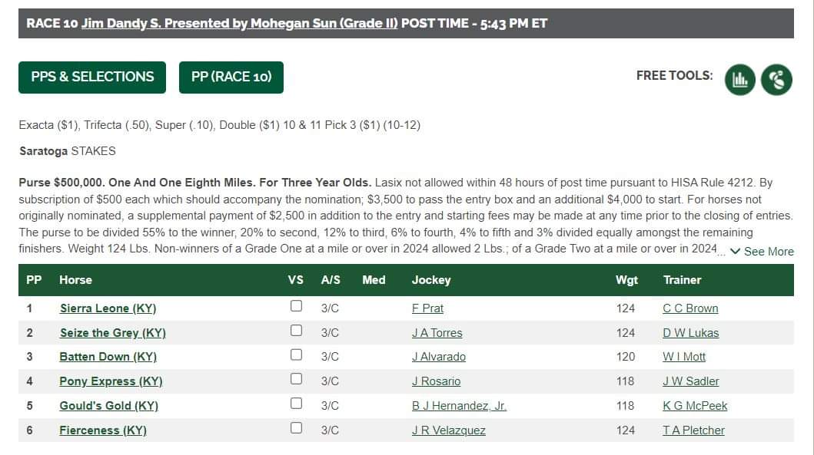Tick the VS checkbox for Seize the Grey
Image resolution: width=814 pixels, height=455 pixels.
point(296,330)
